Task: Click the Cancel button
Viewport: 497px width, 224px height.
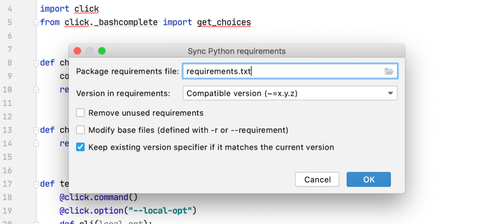Action: [317, 180]
